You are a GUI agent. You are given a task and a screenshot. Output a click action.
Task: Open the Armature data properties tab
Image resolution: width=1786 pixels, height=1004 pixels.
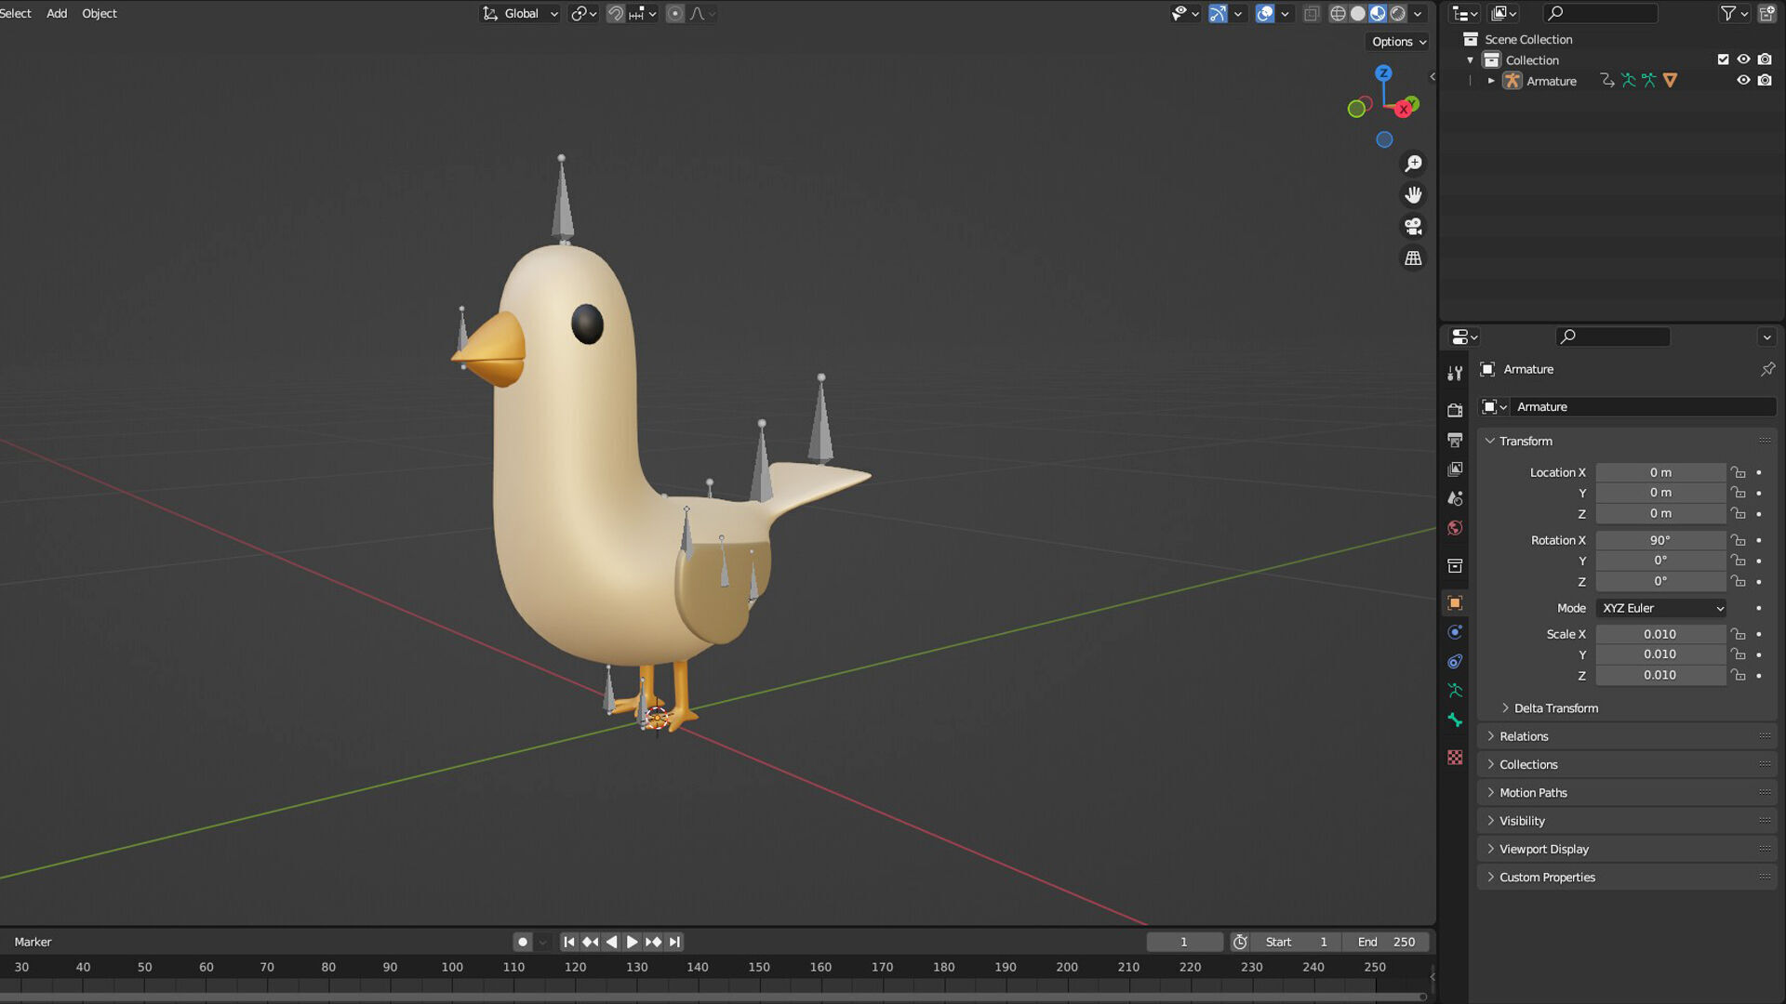point(1455,691)
